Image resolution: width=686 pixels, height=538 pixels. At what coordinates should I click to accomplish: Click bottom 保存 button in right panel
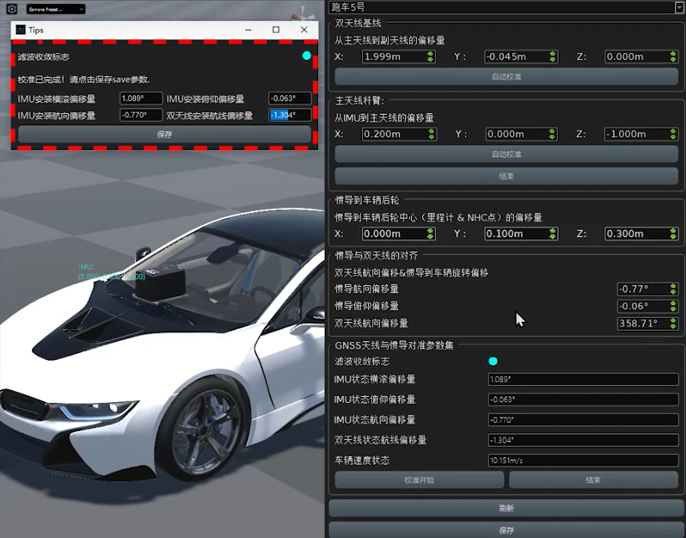(x=506, y=530)
